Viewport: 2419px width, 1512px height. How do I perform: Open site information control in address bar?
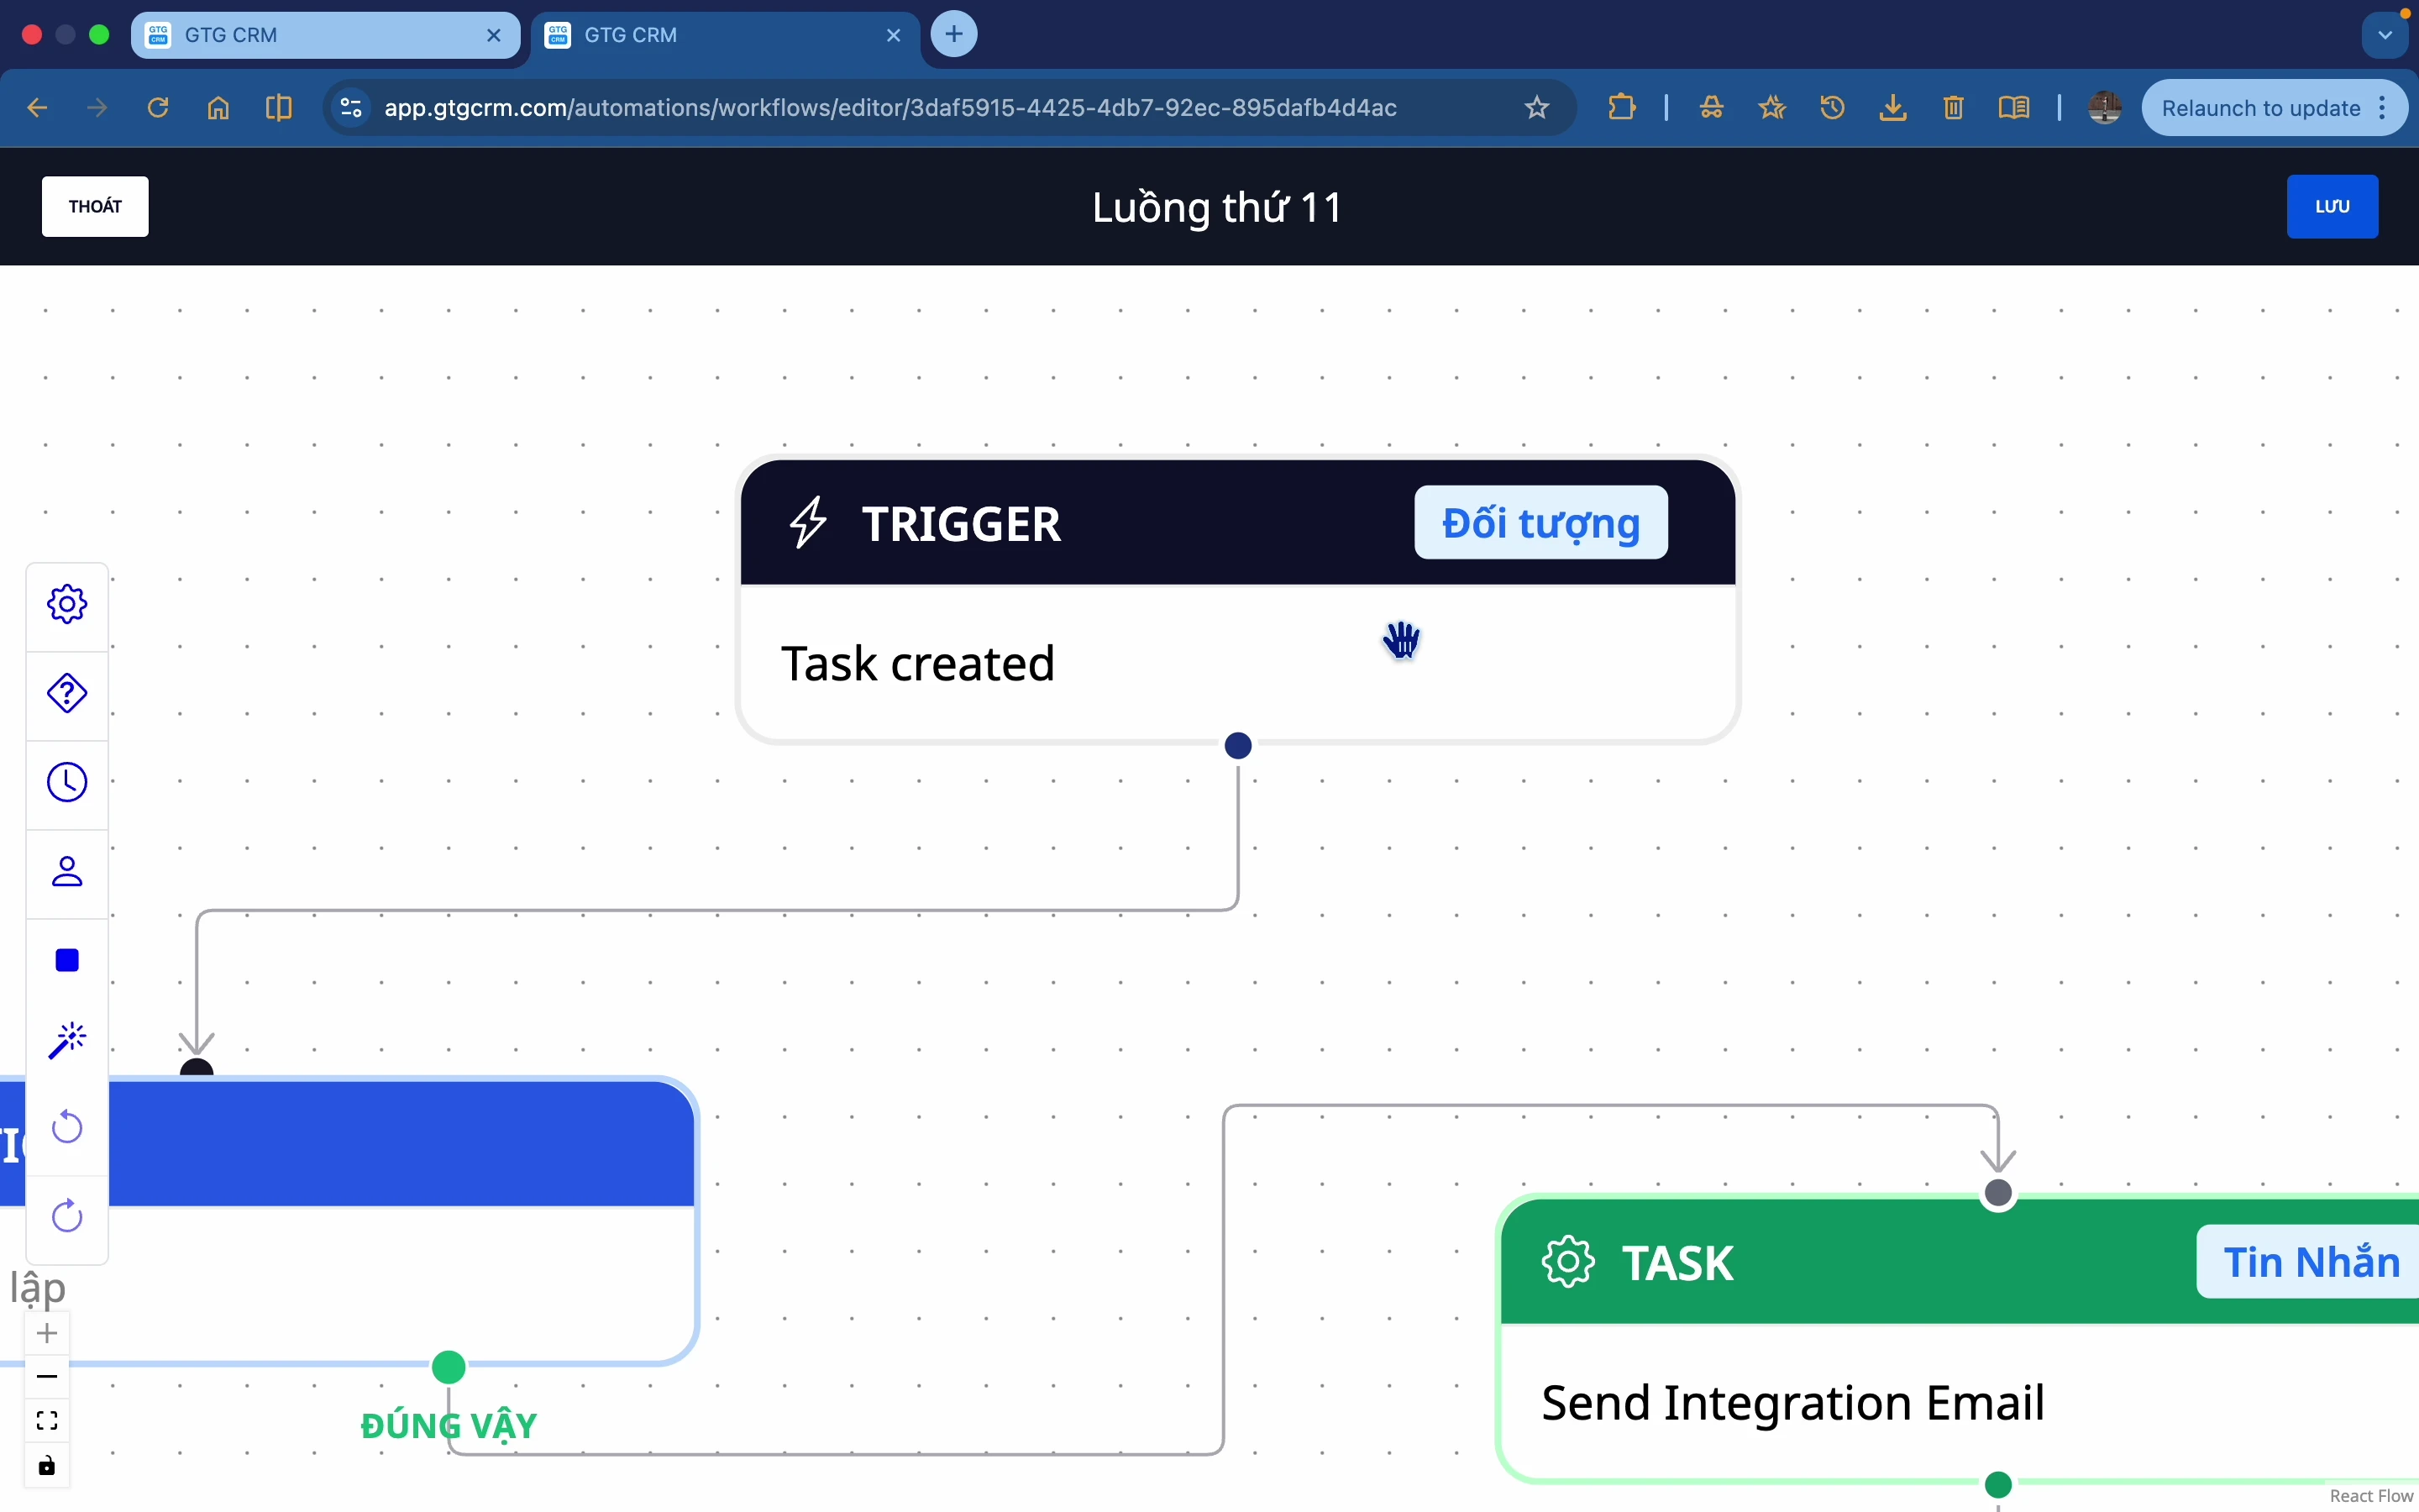[351, 108]
